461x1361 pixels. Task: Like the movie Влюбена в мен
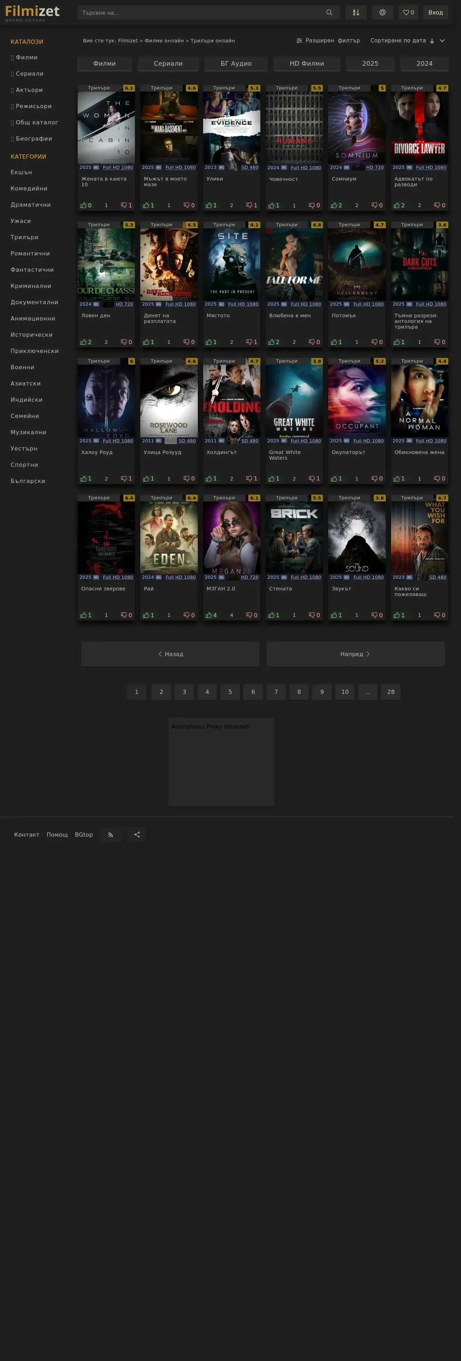click(274, 342)
